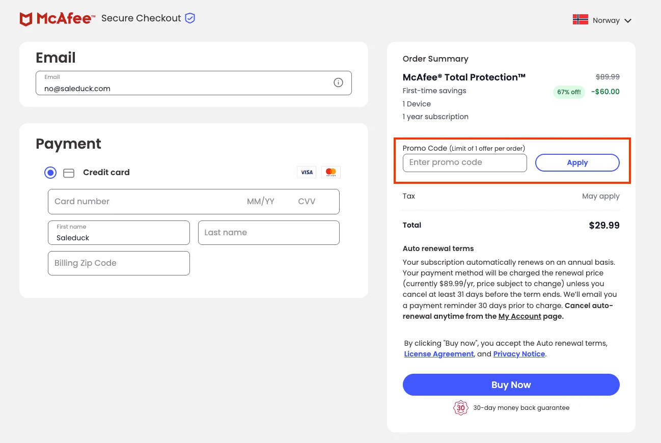Click the 30-day guarantee badge icon
Image resolution: width=661 pixels, height=443 pixels.
pos(460,408)
